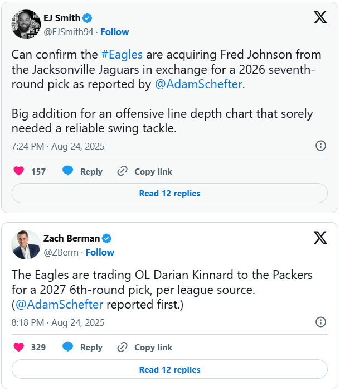Viewport: 340px width, 390px height.
Task: Like Zach Berman's tweet with the heart icon
Action: (x=19, y=347)
